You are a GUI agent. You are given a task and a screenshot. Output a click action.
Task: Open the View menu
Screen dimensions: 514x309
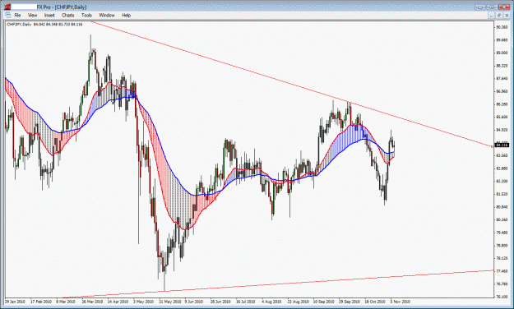[x=32, y=15]
